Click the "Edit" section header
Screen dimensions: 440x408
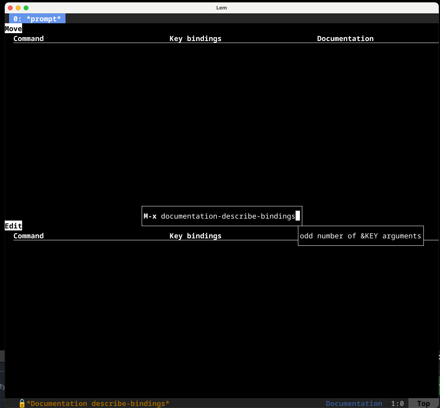pos(13,226)
